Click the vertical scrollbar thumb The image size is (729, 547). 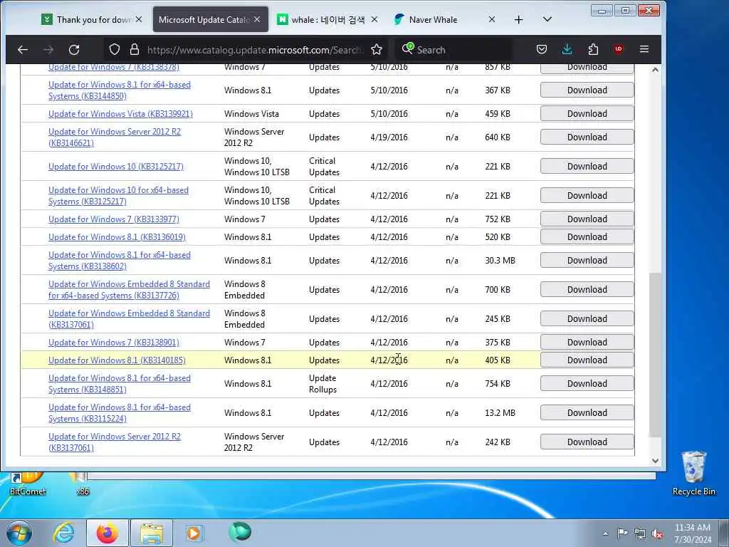(x=655, y=355)
